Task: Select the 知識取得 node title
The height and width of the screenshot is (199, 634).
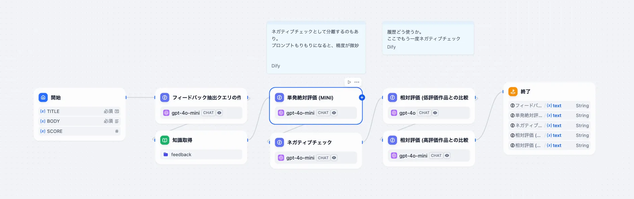Action: pyautogui.click(x=182, y=140)
